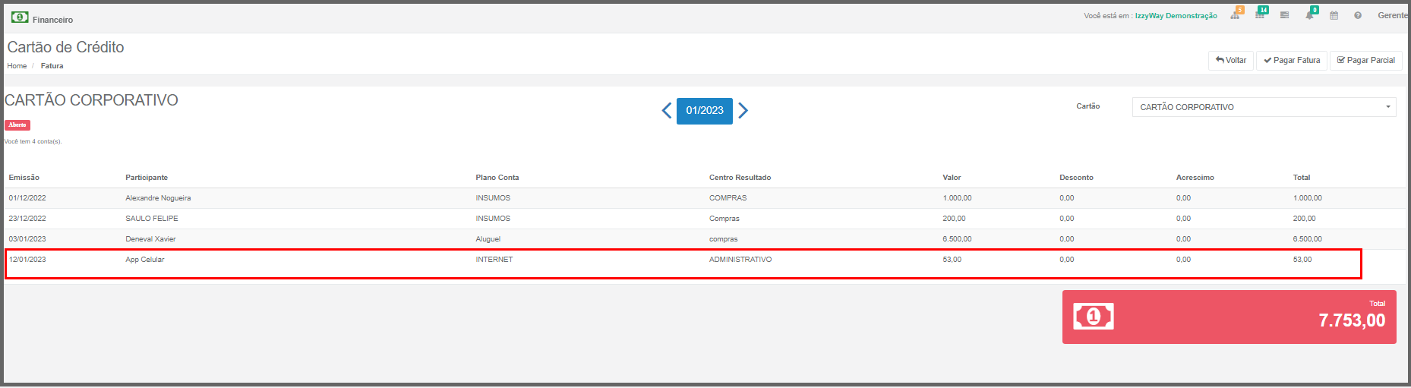1411x388 pixels.
Task: Click the Pagar Parcial button
Action: coord(1366,60)
